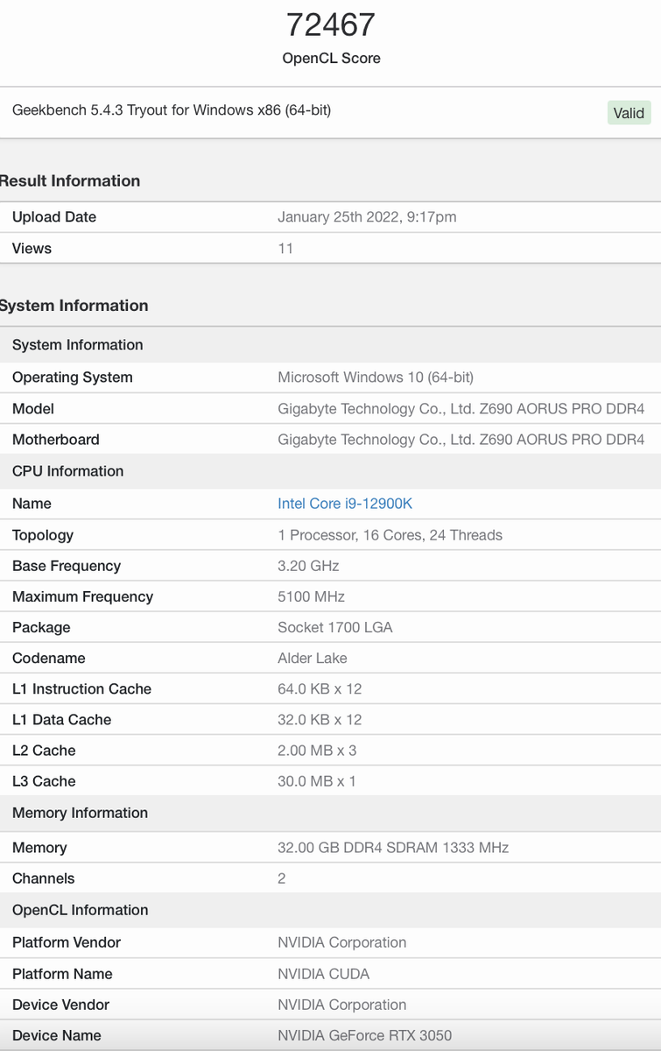Click the NVIDIA GeForce RTX 3050 device name
661x1051 pixels.
point(365,1036)
